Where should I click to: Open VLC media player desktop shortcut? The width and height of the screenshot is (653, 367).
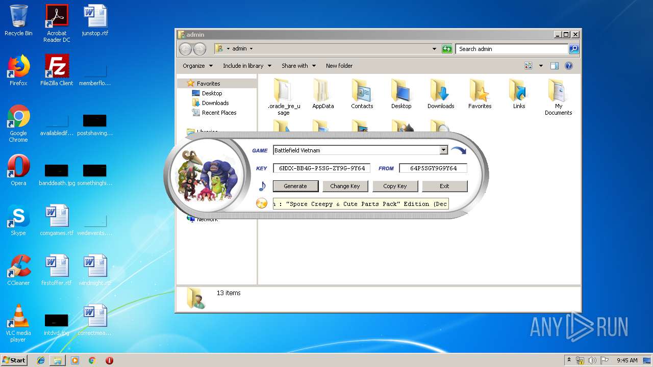coord(18,323)
